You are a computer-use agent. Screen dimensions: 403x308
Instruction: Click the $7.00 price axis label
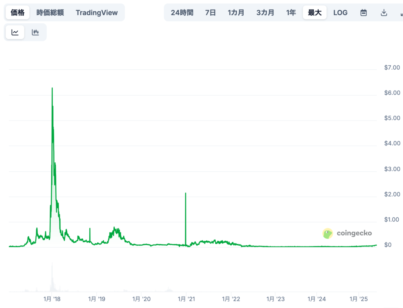tap(392, 67)
